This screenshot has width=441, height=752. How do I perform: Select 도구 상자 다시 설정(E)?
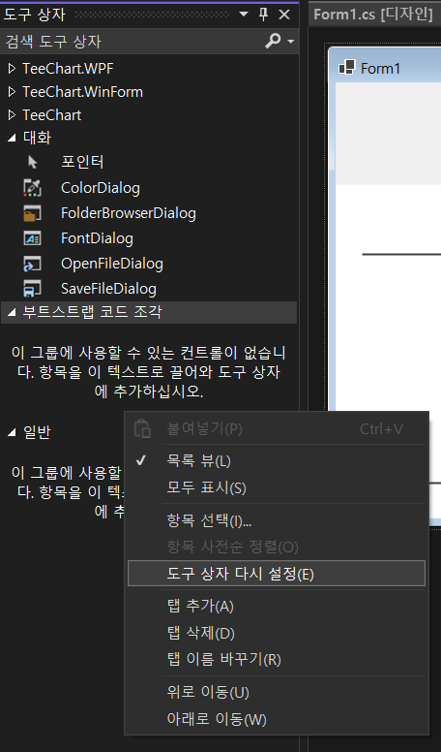[277, 574]
